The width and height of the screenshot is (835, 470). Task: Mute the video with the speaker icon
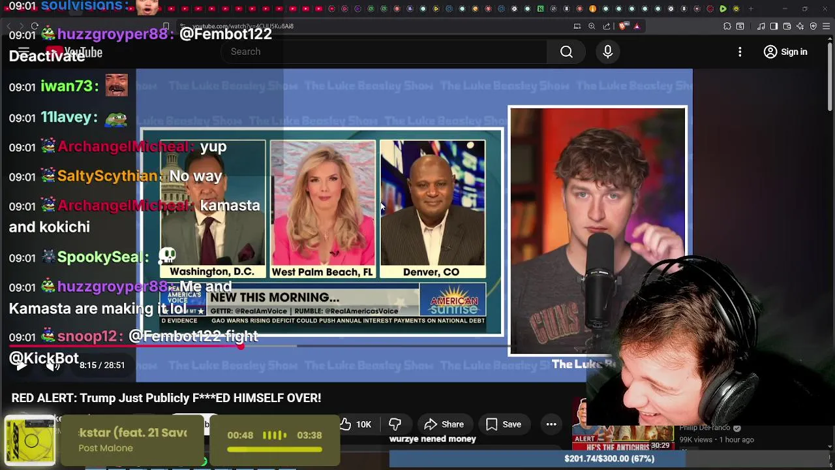(x=53, y=365)
